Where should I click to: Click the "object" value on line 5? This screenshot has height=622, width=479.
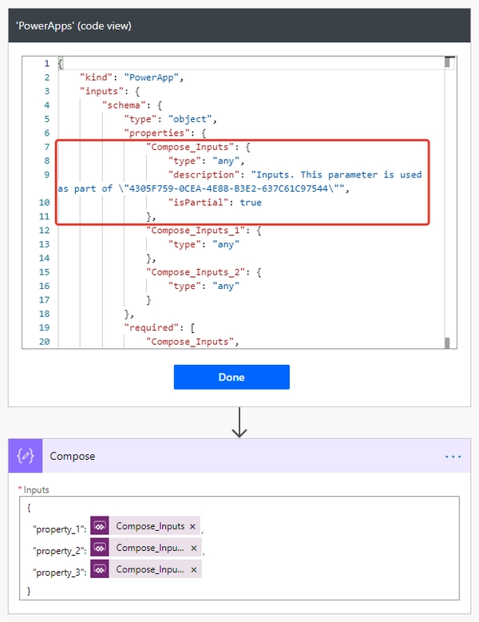[190, 119]
